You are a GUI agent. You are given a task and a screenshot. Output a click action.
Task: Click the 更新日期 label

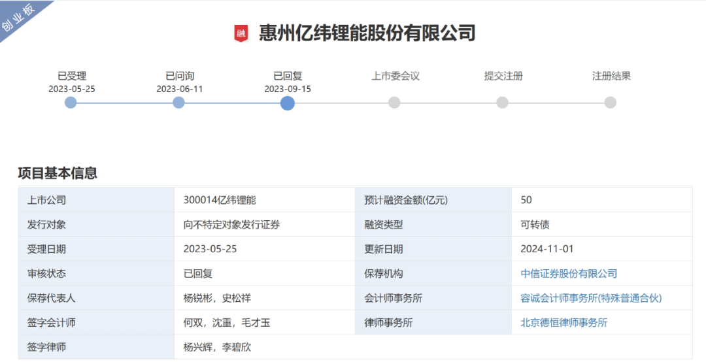[x=384, y=249]
